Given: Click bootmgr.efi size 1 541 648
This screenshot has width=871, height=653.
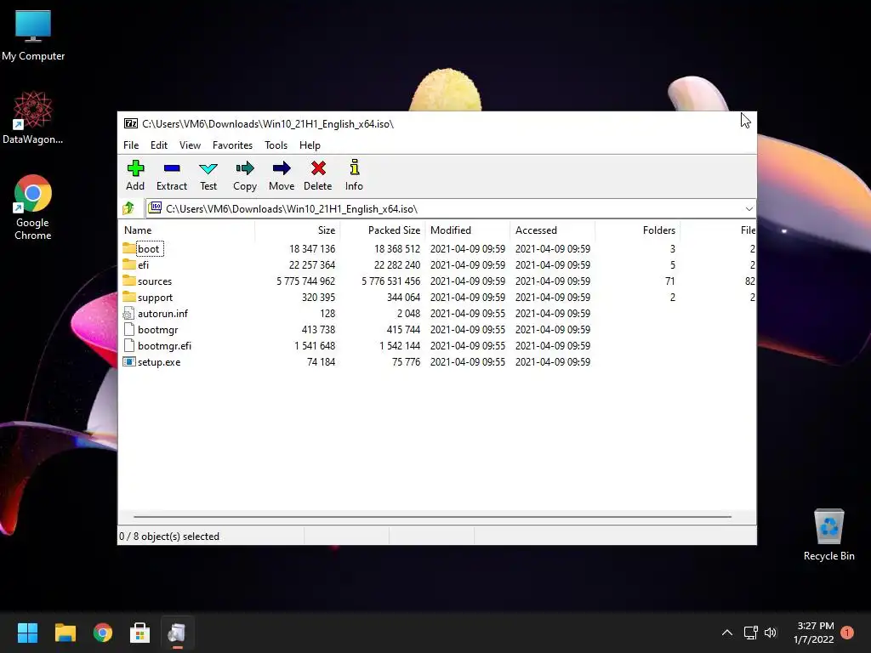Looking at the screenshot, I should point(315,345).
